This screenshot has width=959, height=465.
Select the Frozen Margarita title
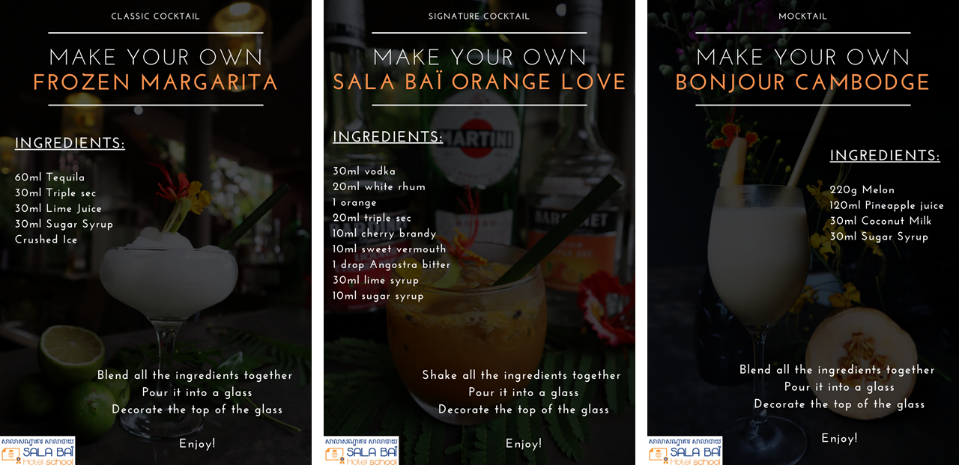pyautogui.click(x=156, y=83)
